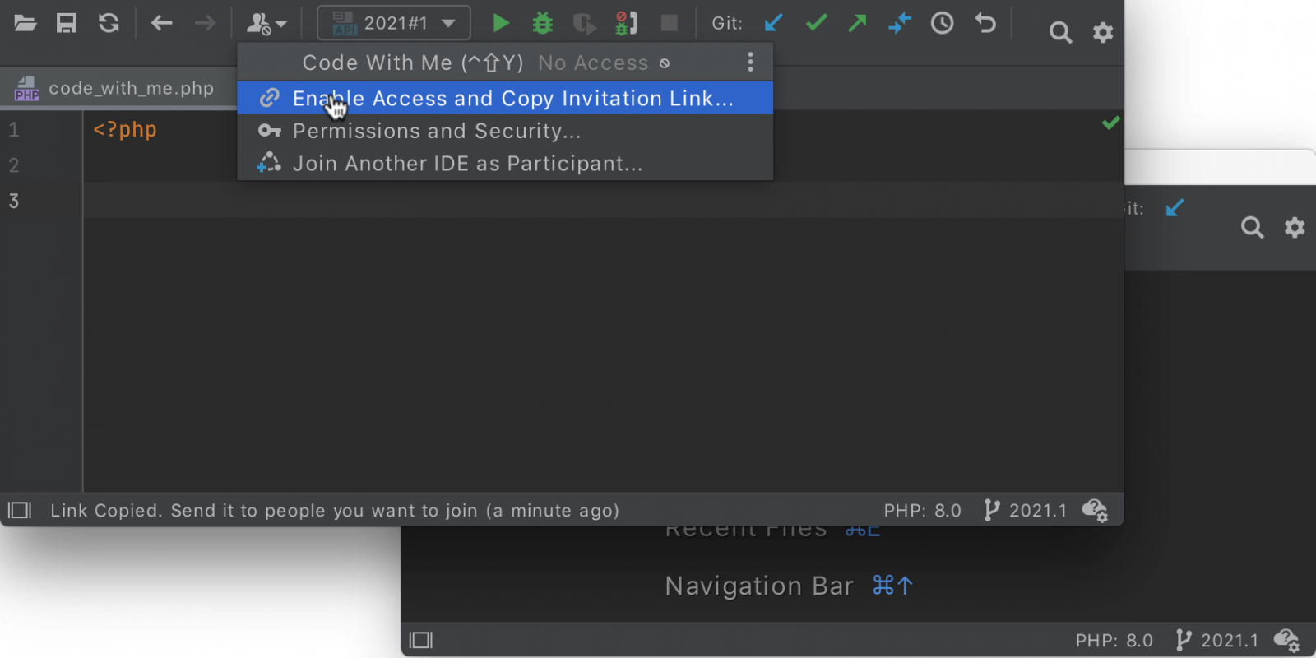Click the <?php text on line 1
Screen dimensions: 1316x658
pos(125,130)
